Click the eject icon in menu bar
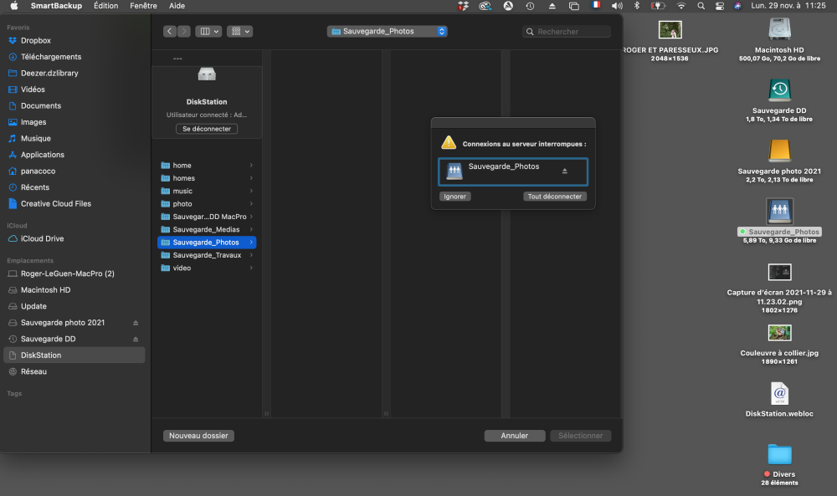This screenshot has width=837, height=496. click(x=552, y=6)
